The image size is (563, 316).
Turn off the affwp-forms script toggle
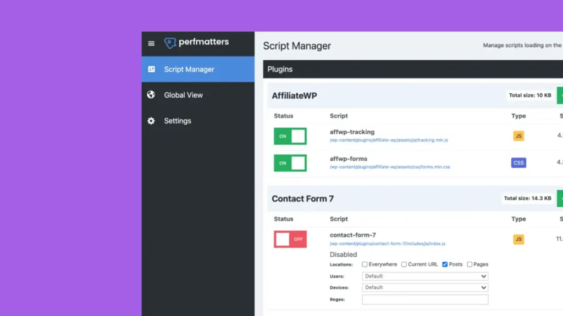(x=290, y=163)
